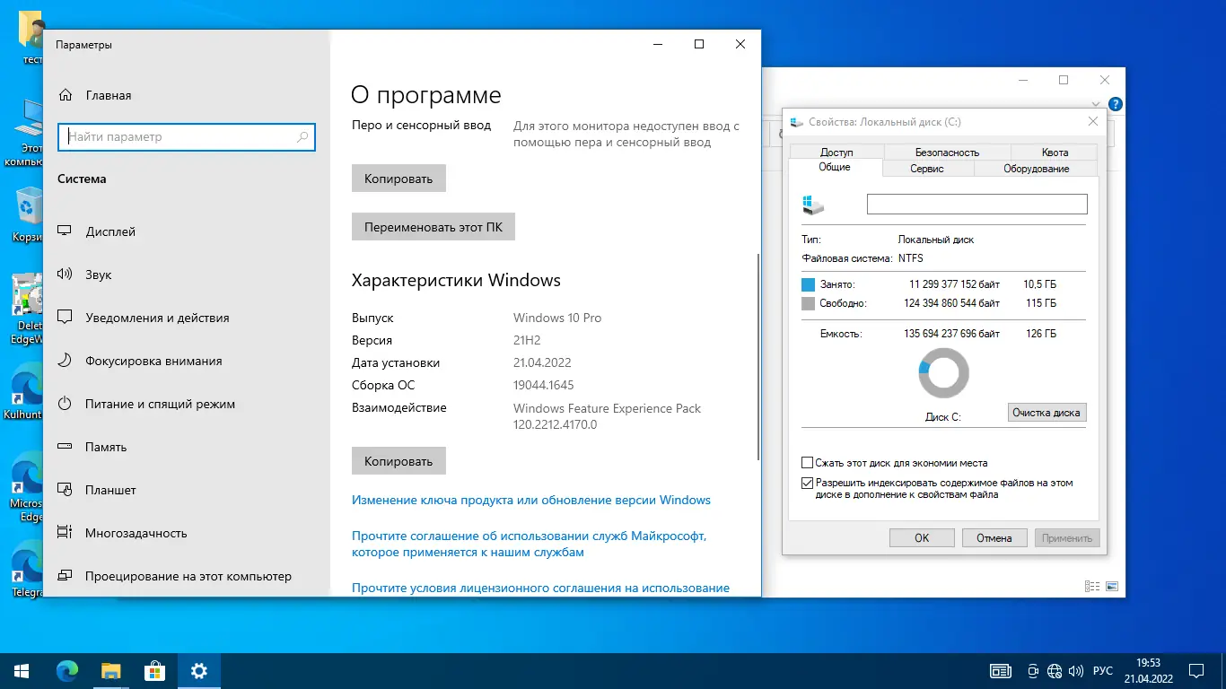Click Копировать under Характеристики Windows
The width and height of the screenshot is (1226, 689).
(x=398, y=461)
